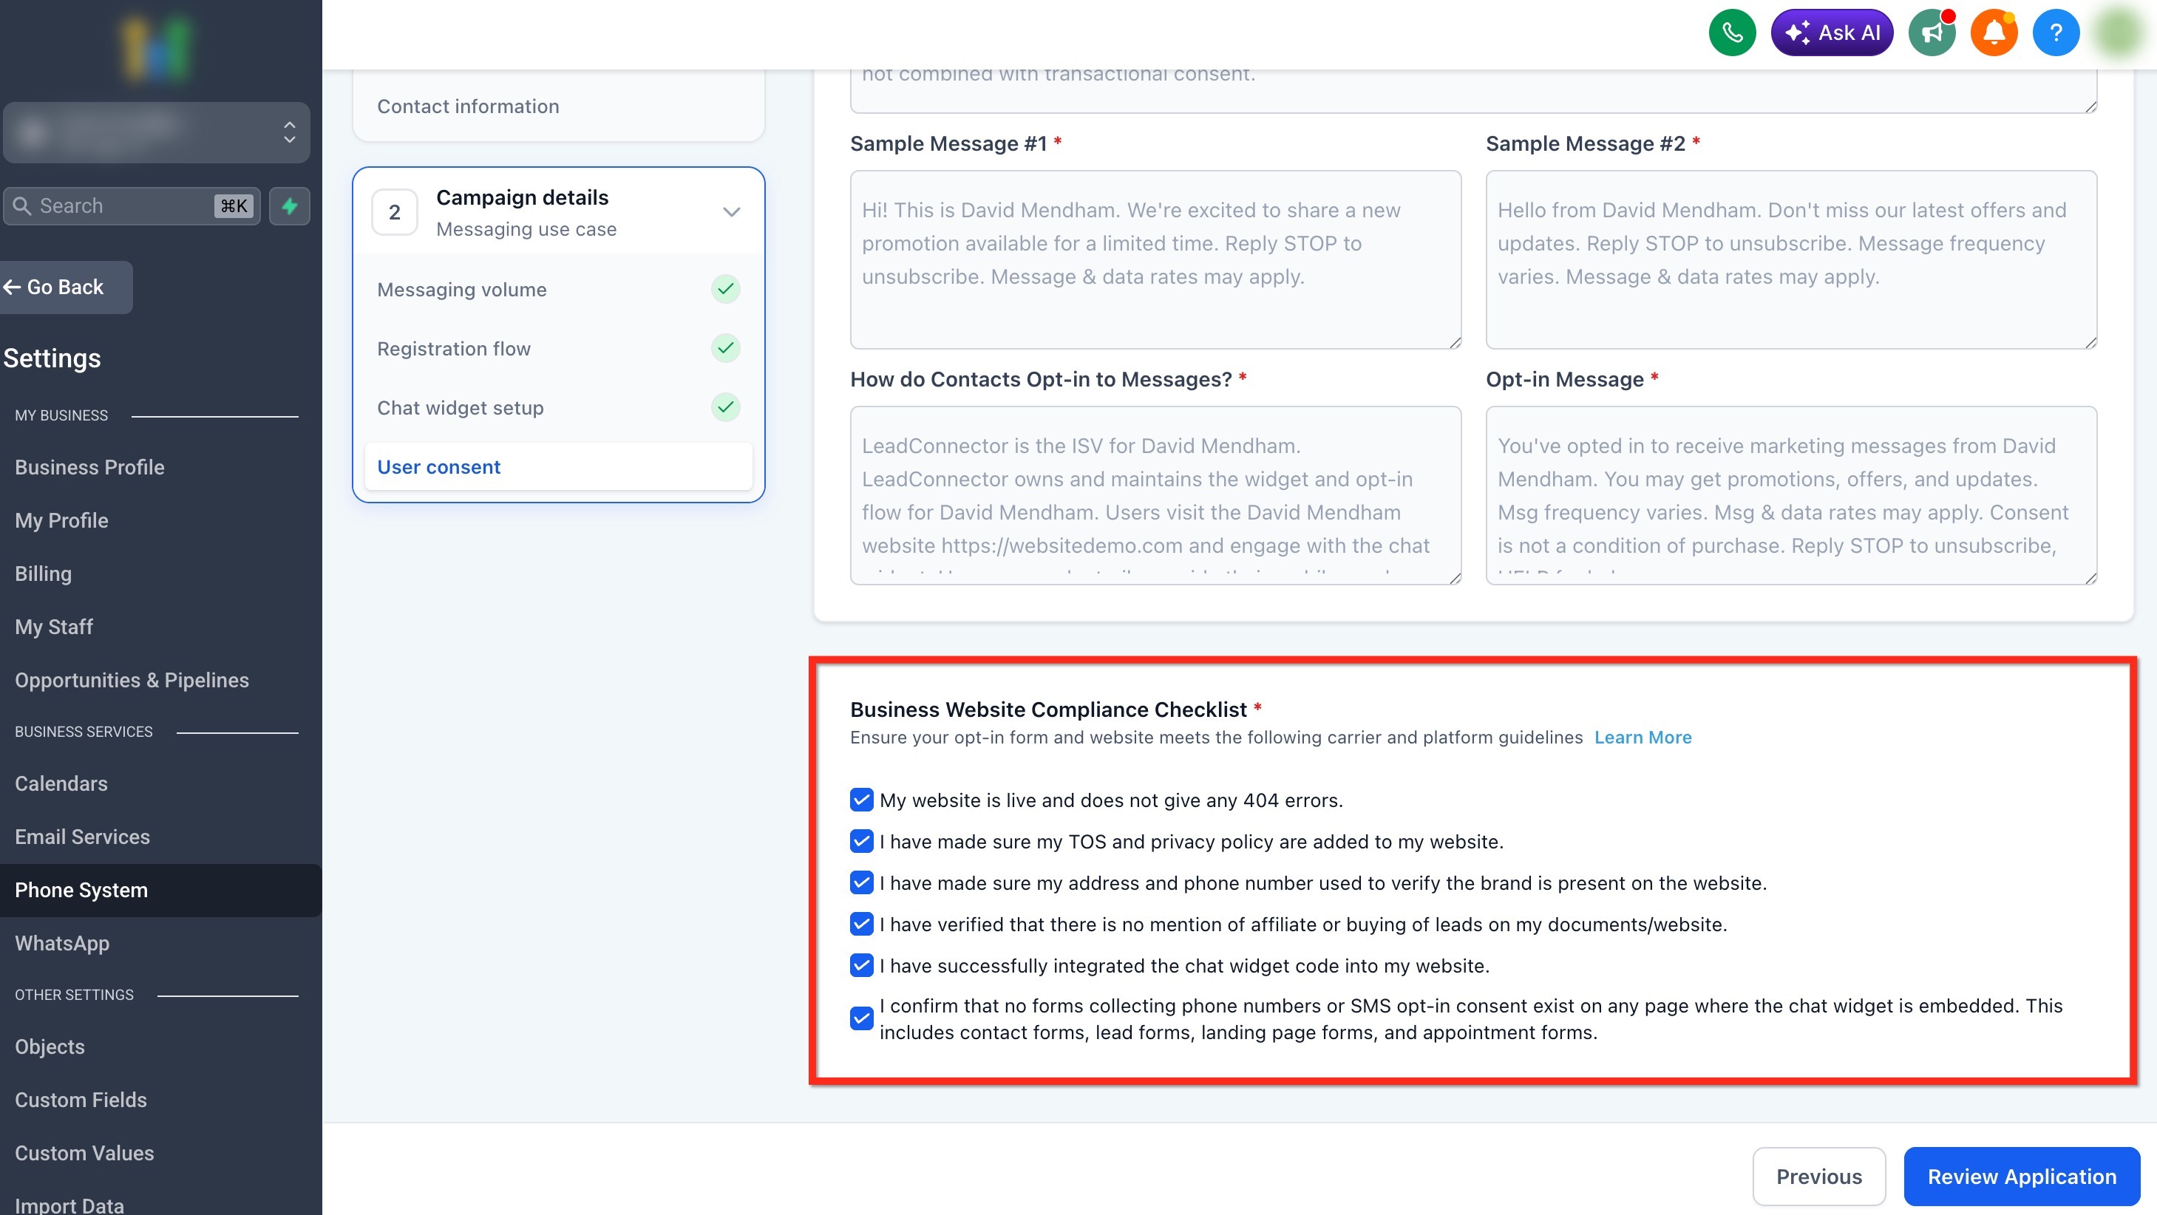Click the user avatar in top bar
2157x1215 pixels.
point(2119,33)
